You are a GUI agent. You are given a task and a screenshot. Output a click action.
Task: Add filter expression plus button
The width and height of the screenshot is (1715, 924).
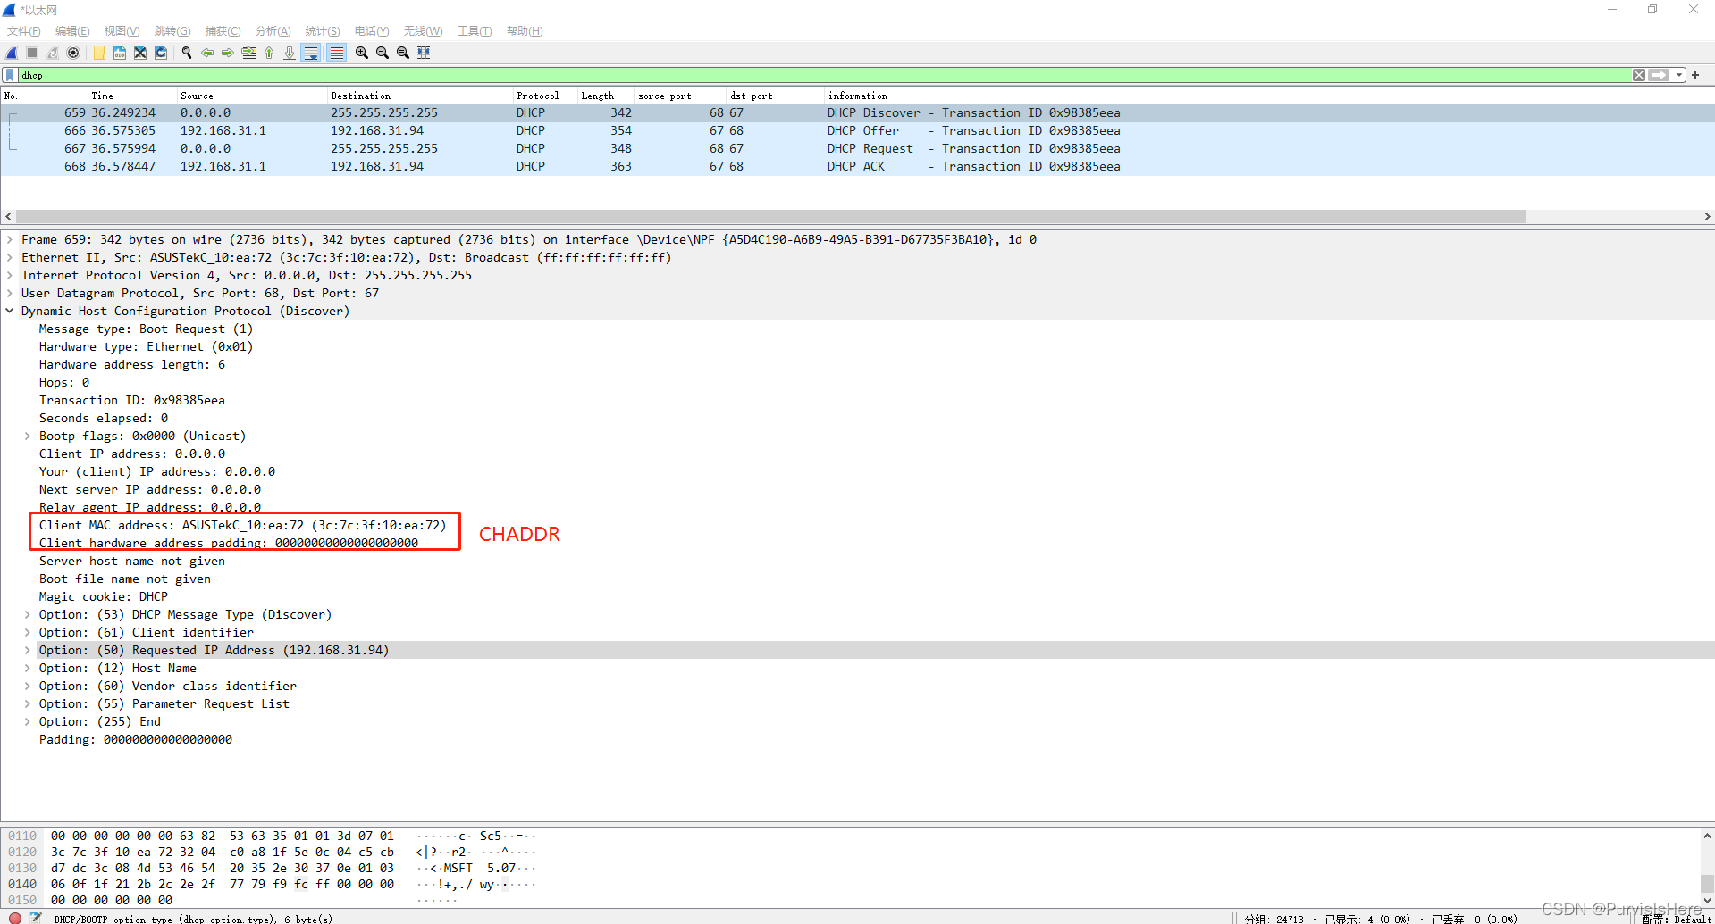[x=1695, y=75]
